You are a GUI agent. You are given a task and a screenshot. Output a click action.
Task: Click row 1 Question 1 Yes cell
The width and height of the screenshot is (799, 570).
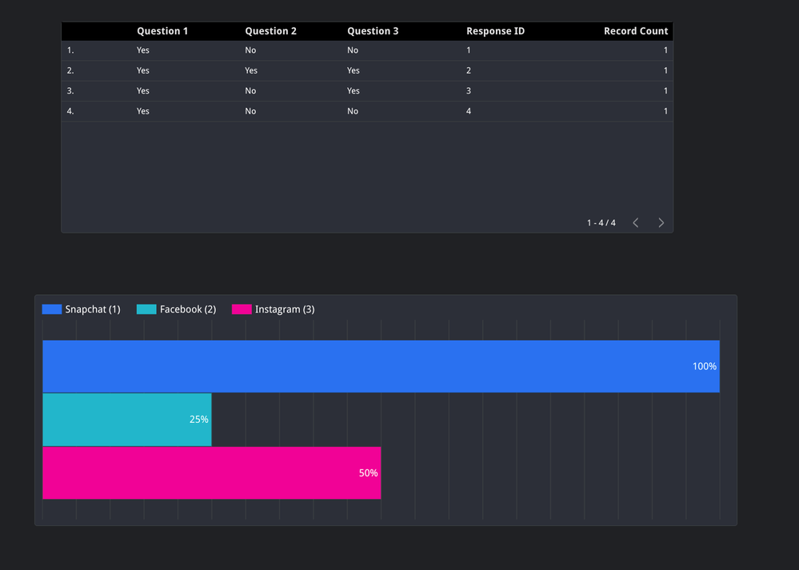(x=142, y=50)
